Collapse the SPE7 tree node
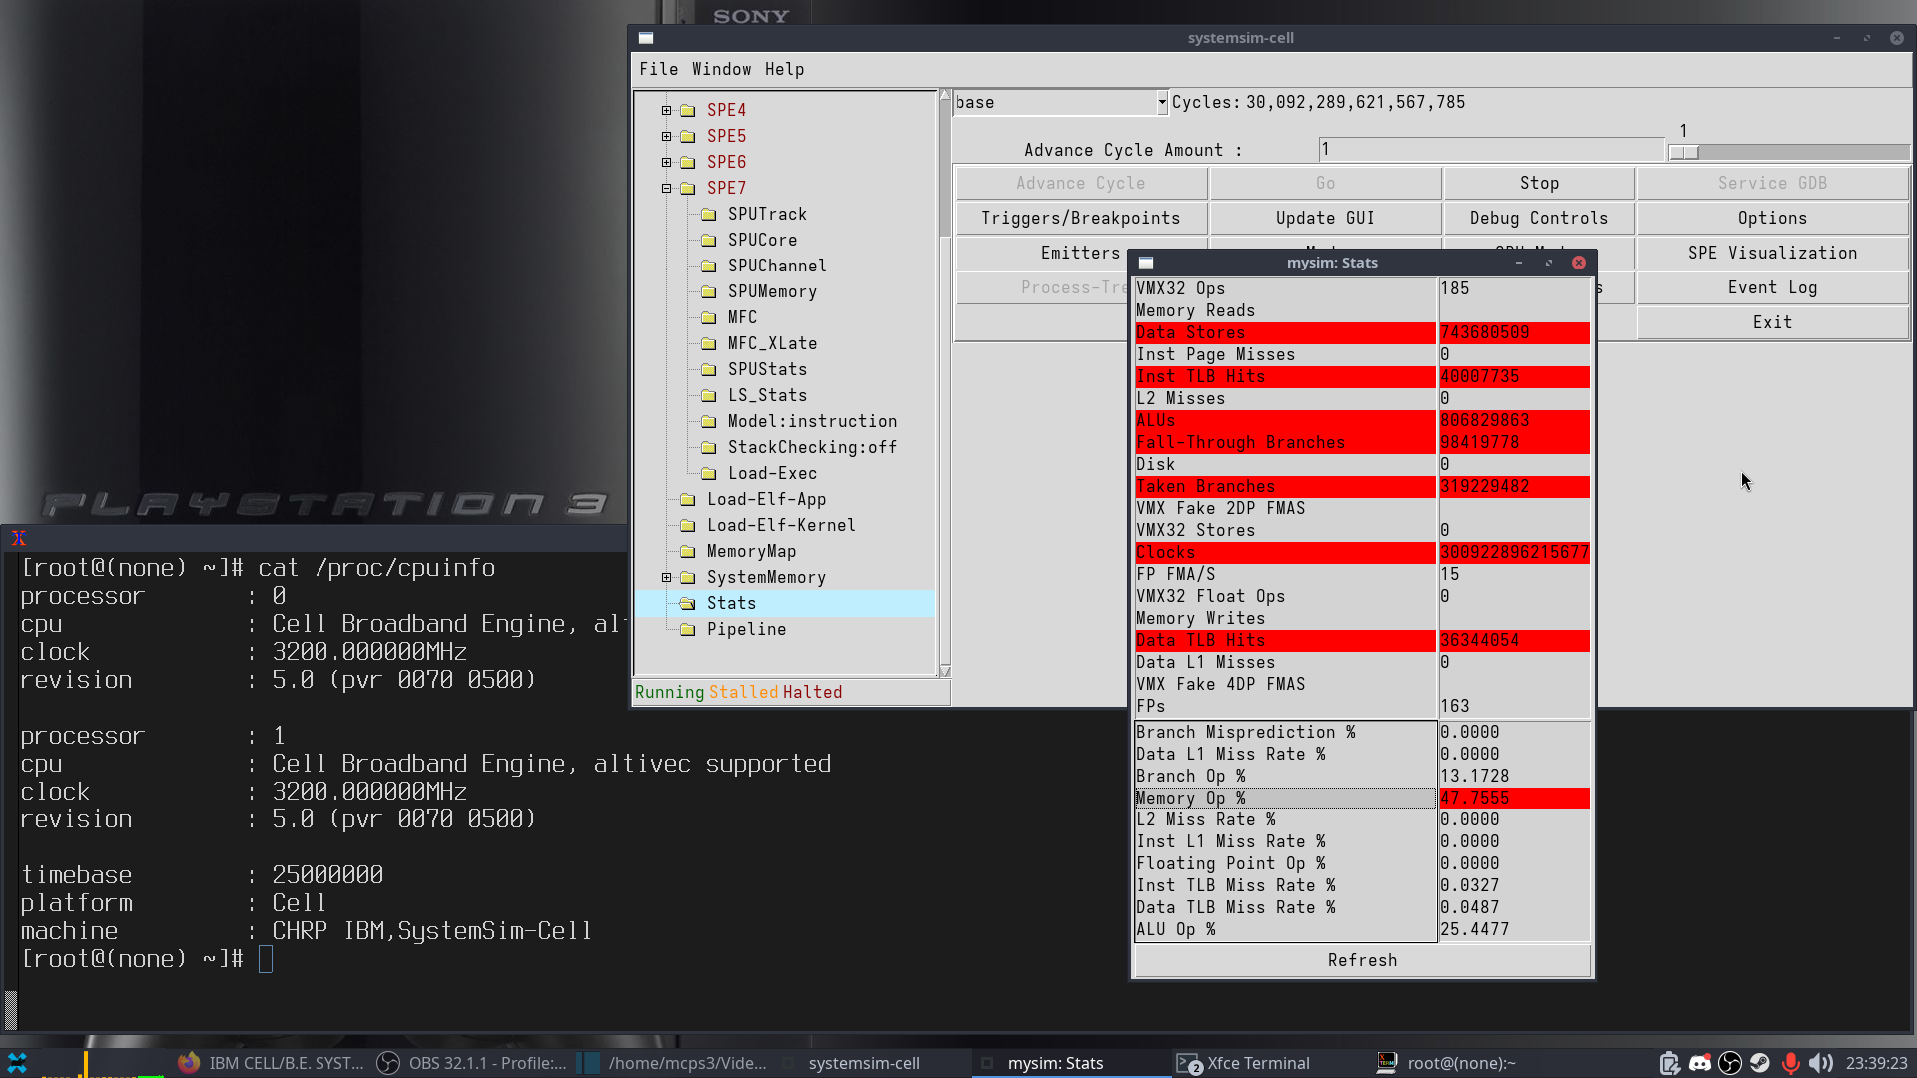1917x1078 pixels. click(x=667, y=188)
